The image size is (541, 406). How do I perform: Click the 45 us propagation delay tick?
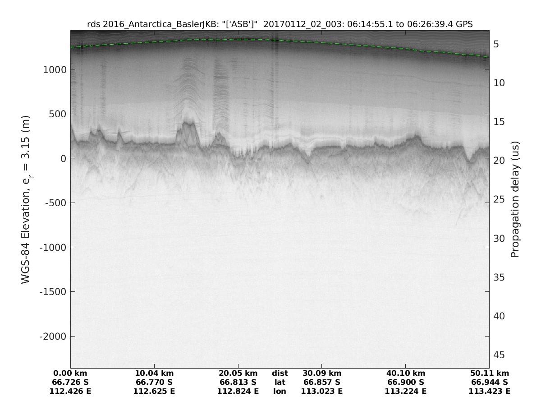pyautogui.click(x=499, y=355)
